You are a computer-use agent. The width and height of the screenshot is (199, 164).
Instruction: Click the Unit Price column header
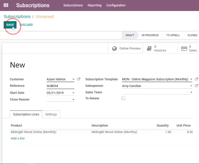tap(183, 125)
